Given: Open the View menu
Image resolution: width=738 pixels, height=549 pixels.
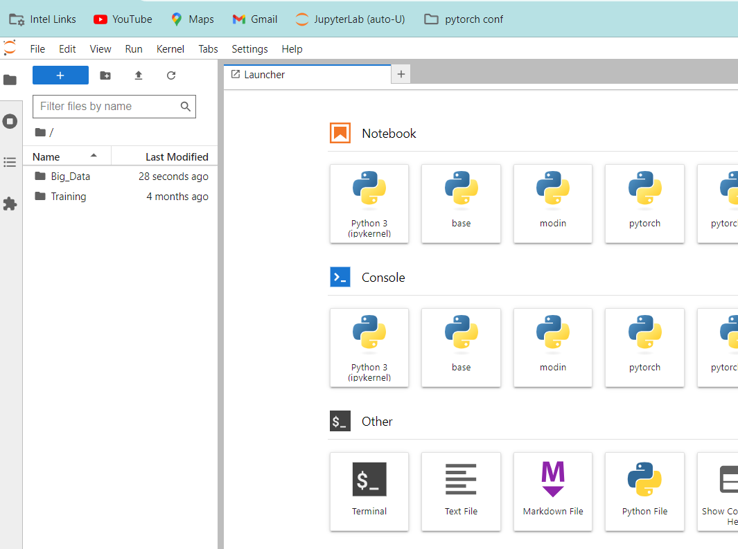Looking at the screenshot, I should point(100,49).
